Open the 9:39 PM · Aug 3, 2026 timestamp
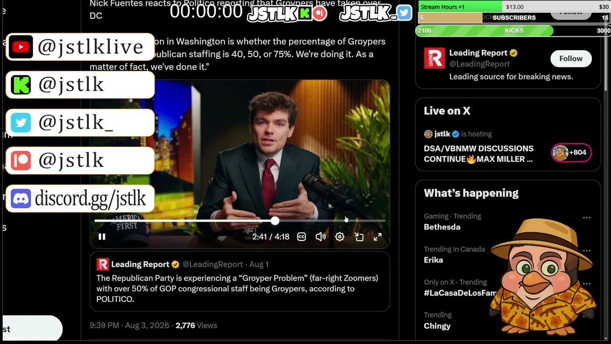The width and height of the screenshot is (611, 344). (x=129, y=325)
